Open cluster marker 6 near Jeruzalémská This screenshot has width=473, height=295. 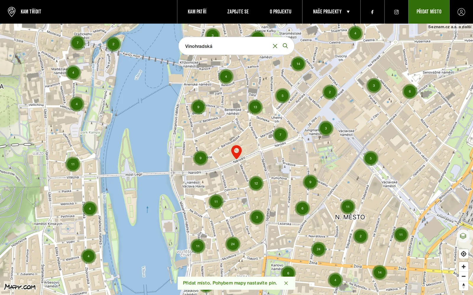pyautogui.click(x=410, y=91)
